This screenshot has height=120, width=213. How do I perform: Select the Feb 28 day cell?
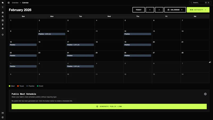tap(195, 56)
